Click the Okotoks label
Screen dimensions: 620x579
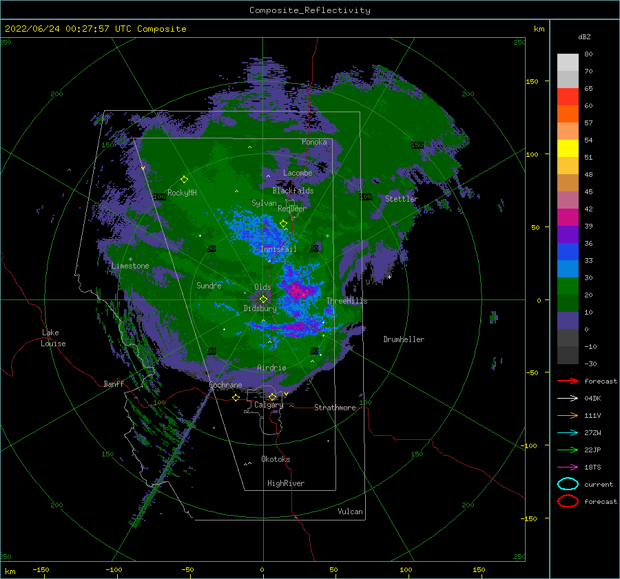click(276, 459)
